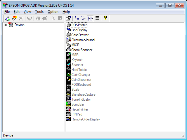The width and height of the screenshot is (187, 140).
Task: Click the Cut scissors toolbar icon
Action: [x=53, y=18]
